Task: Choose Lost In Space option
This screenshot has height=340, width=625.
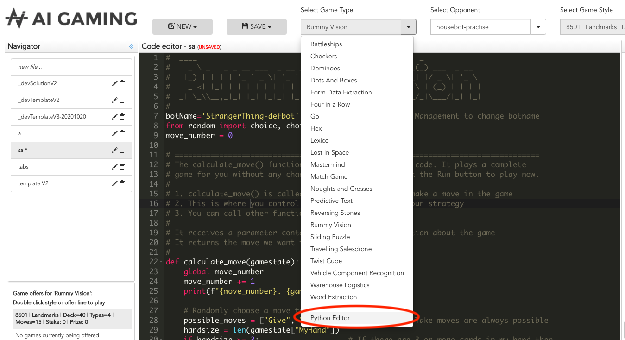Action: (x=357, y=152)
